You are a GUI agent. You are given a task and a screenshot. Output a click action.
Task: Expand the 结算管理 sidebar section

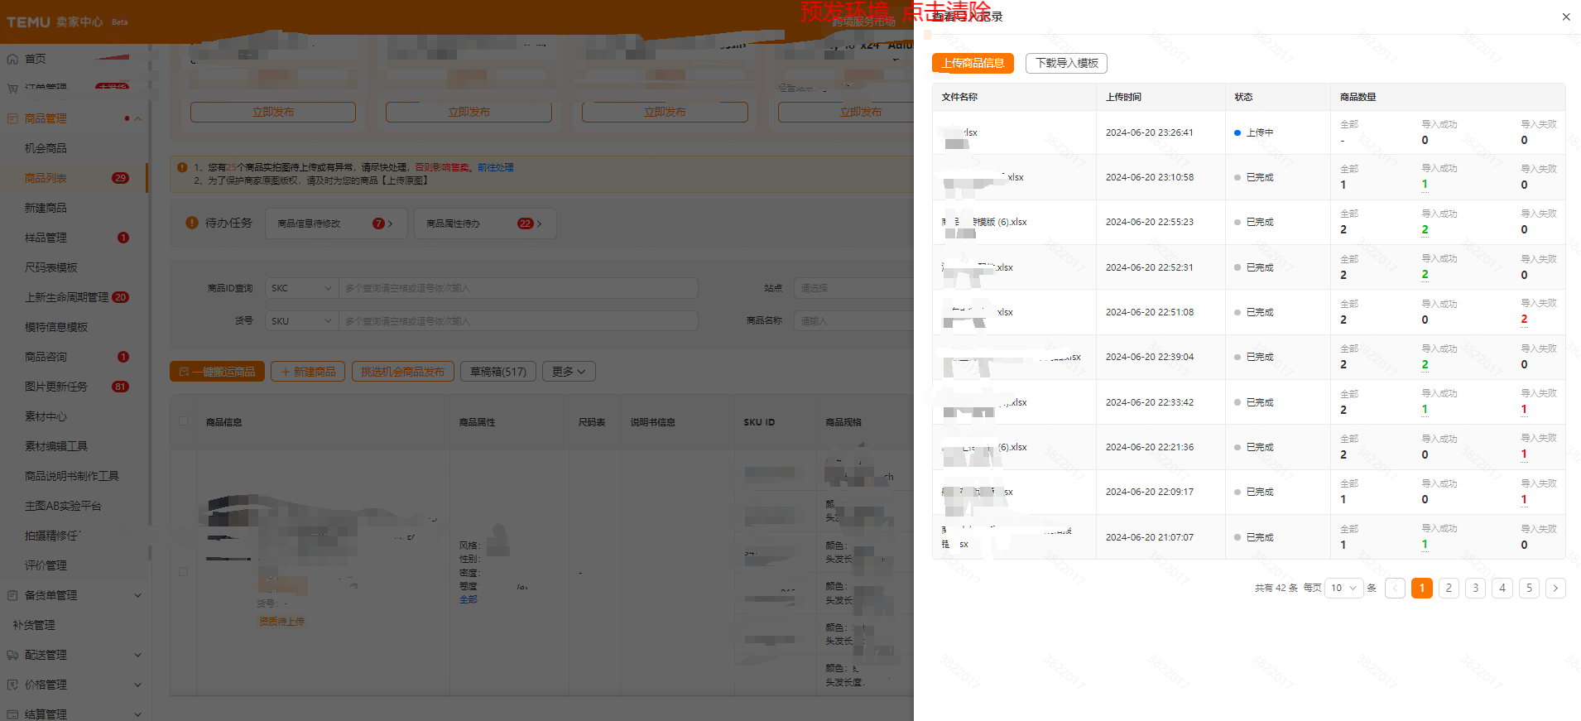137,714
